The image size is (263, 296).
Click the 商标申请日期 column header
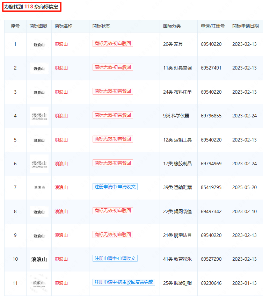click(245, 26)
